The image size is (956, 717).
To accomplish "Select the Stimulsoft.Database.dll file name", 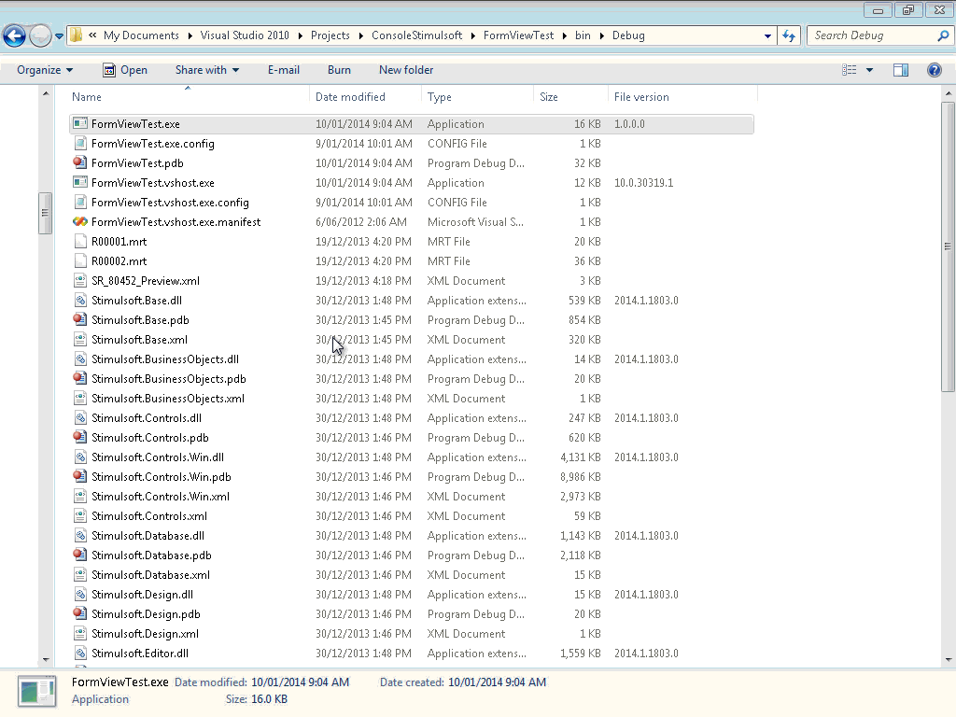I will pyautogui.click(x=148, y=535).
